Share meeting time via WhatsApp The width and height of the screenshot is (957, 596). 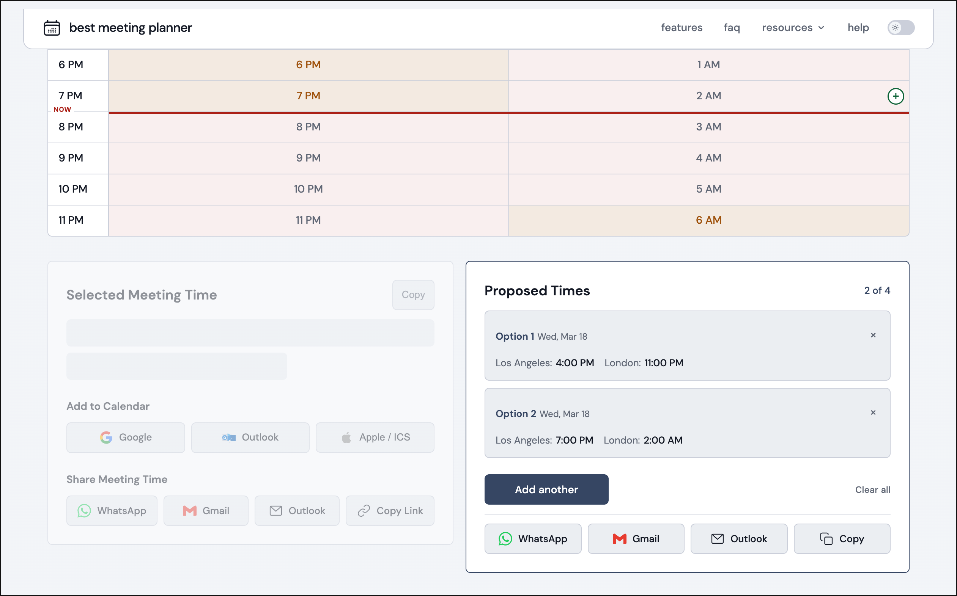(112, 510)
